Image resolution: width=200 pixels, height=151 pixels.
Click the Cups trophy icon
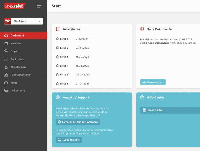point(6,51)
